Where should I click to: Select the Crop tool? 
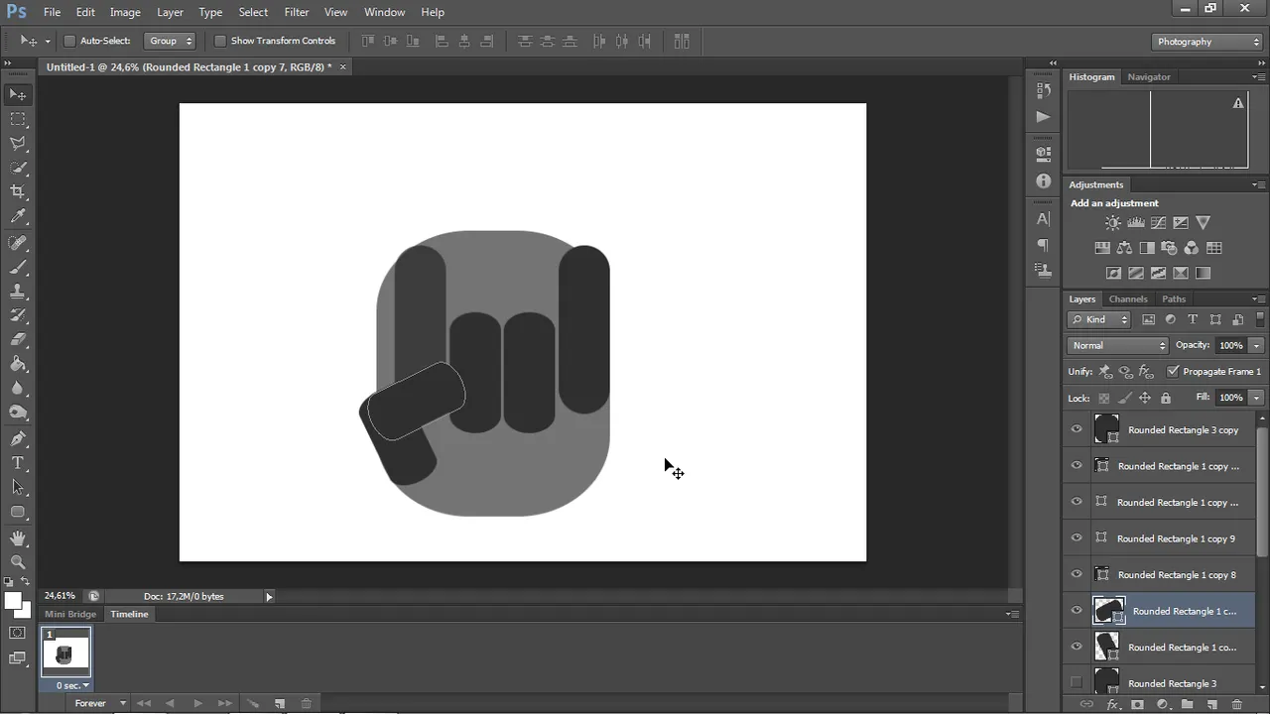tap(18, 191)
